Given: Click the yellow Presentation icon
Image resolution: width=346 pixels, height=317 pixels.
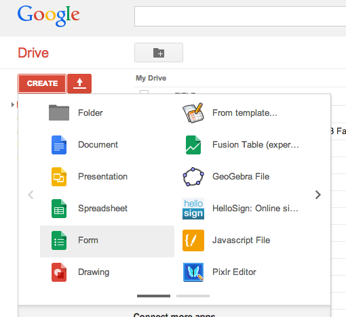Looking at the screenshot, I should coord(59,177).
